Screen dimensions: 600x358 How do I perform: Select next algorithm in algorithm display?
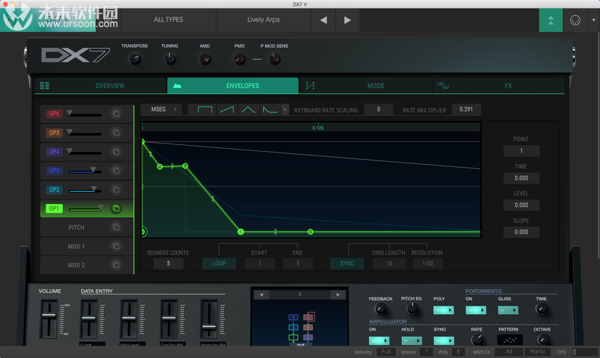pyautogui.click(x=338, y=295)
